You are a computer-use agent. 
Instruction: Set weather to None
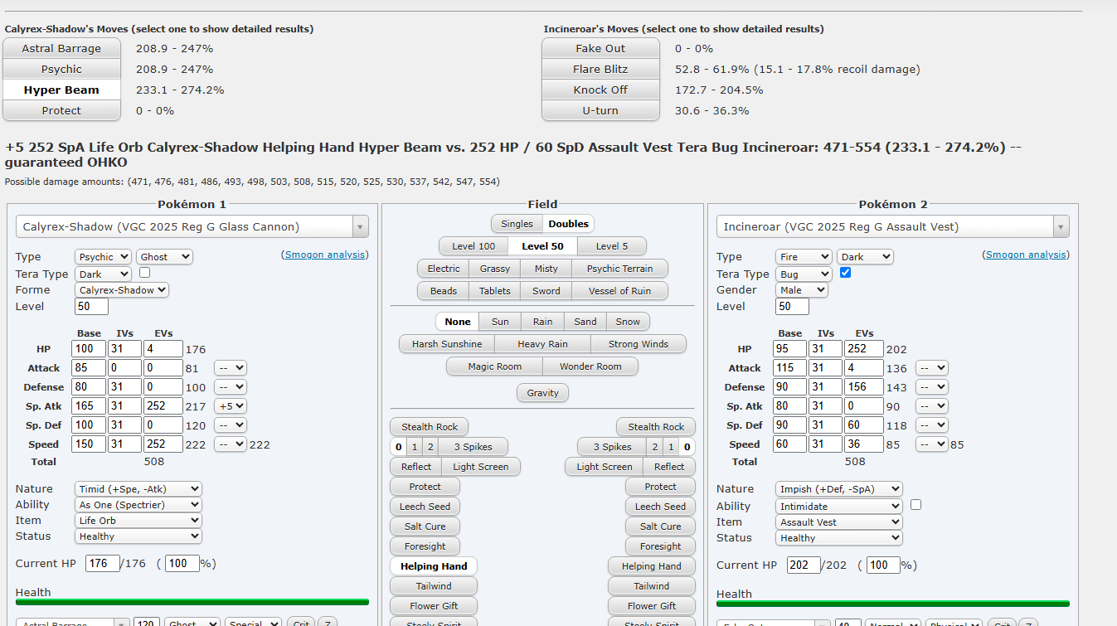coord(458,322)
